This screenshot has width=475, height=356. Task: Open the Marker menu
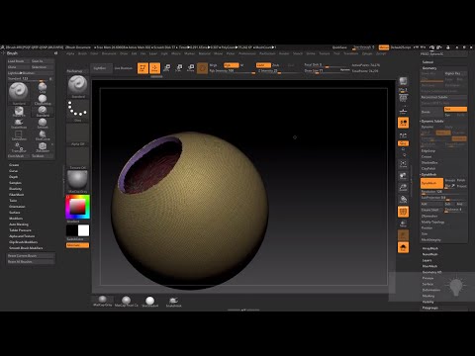[189, 53]
